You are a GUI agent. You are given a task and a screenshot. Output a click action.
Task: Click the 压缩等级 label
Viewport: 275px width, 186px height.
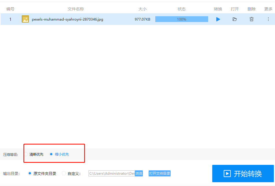point(10,154)
